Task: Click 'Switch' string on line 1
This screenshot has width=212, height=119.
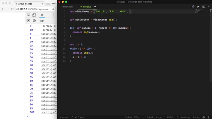Action: [100, 12]
